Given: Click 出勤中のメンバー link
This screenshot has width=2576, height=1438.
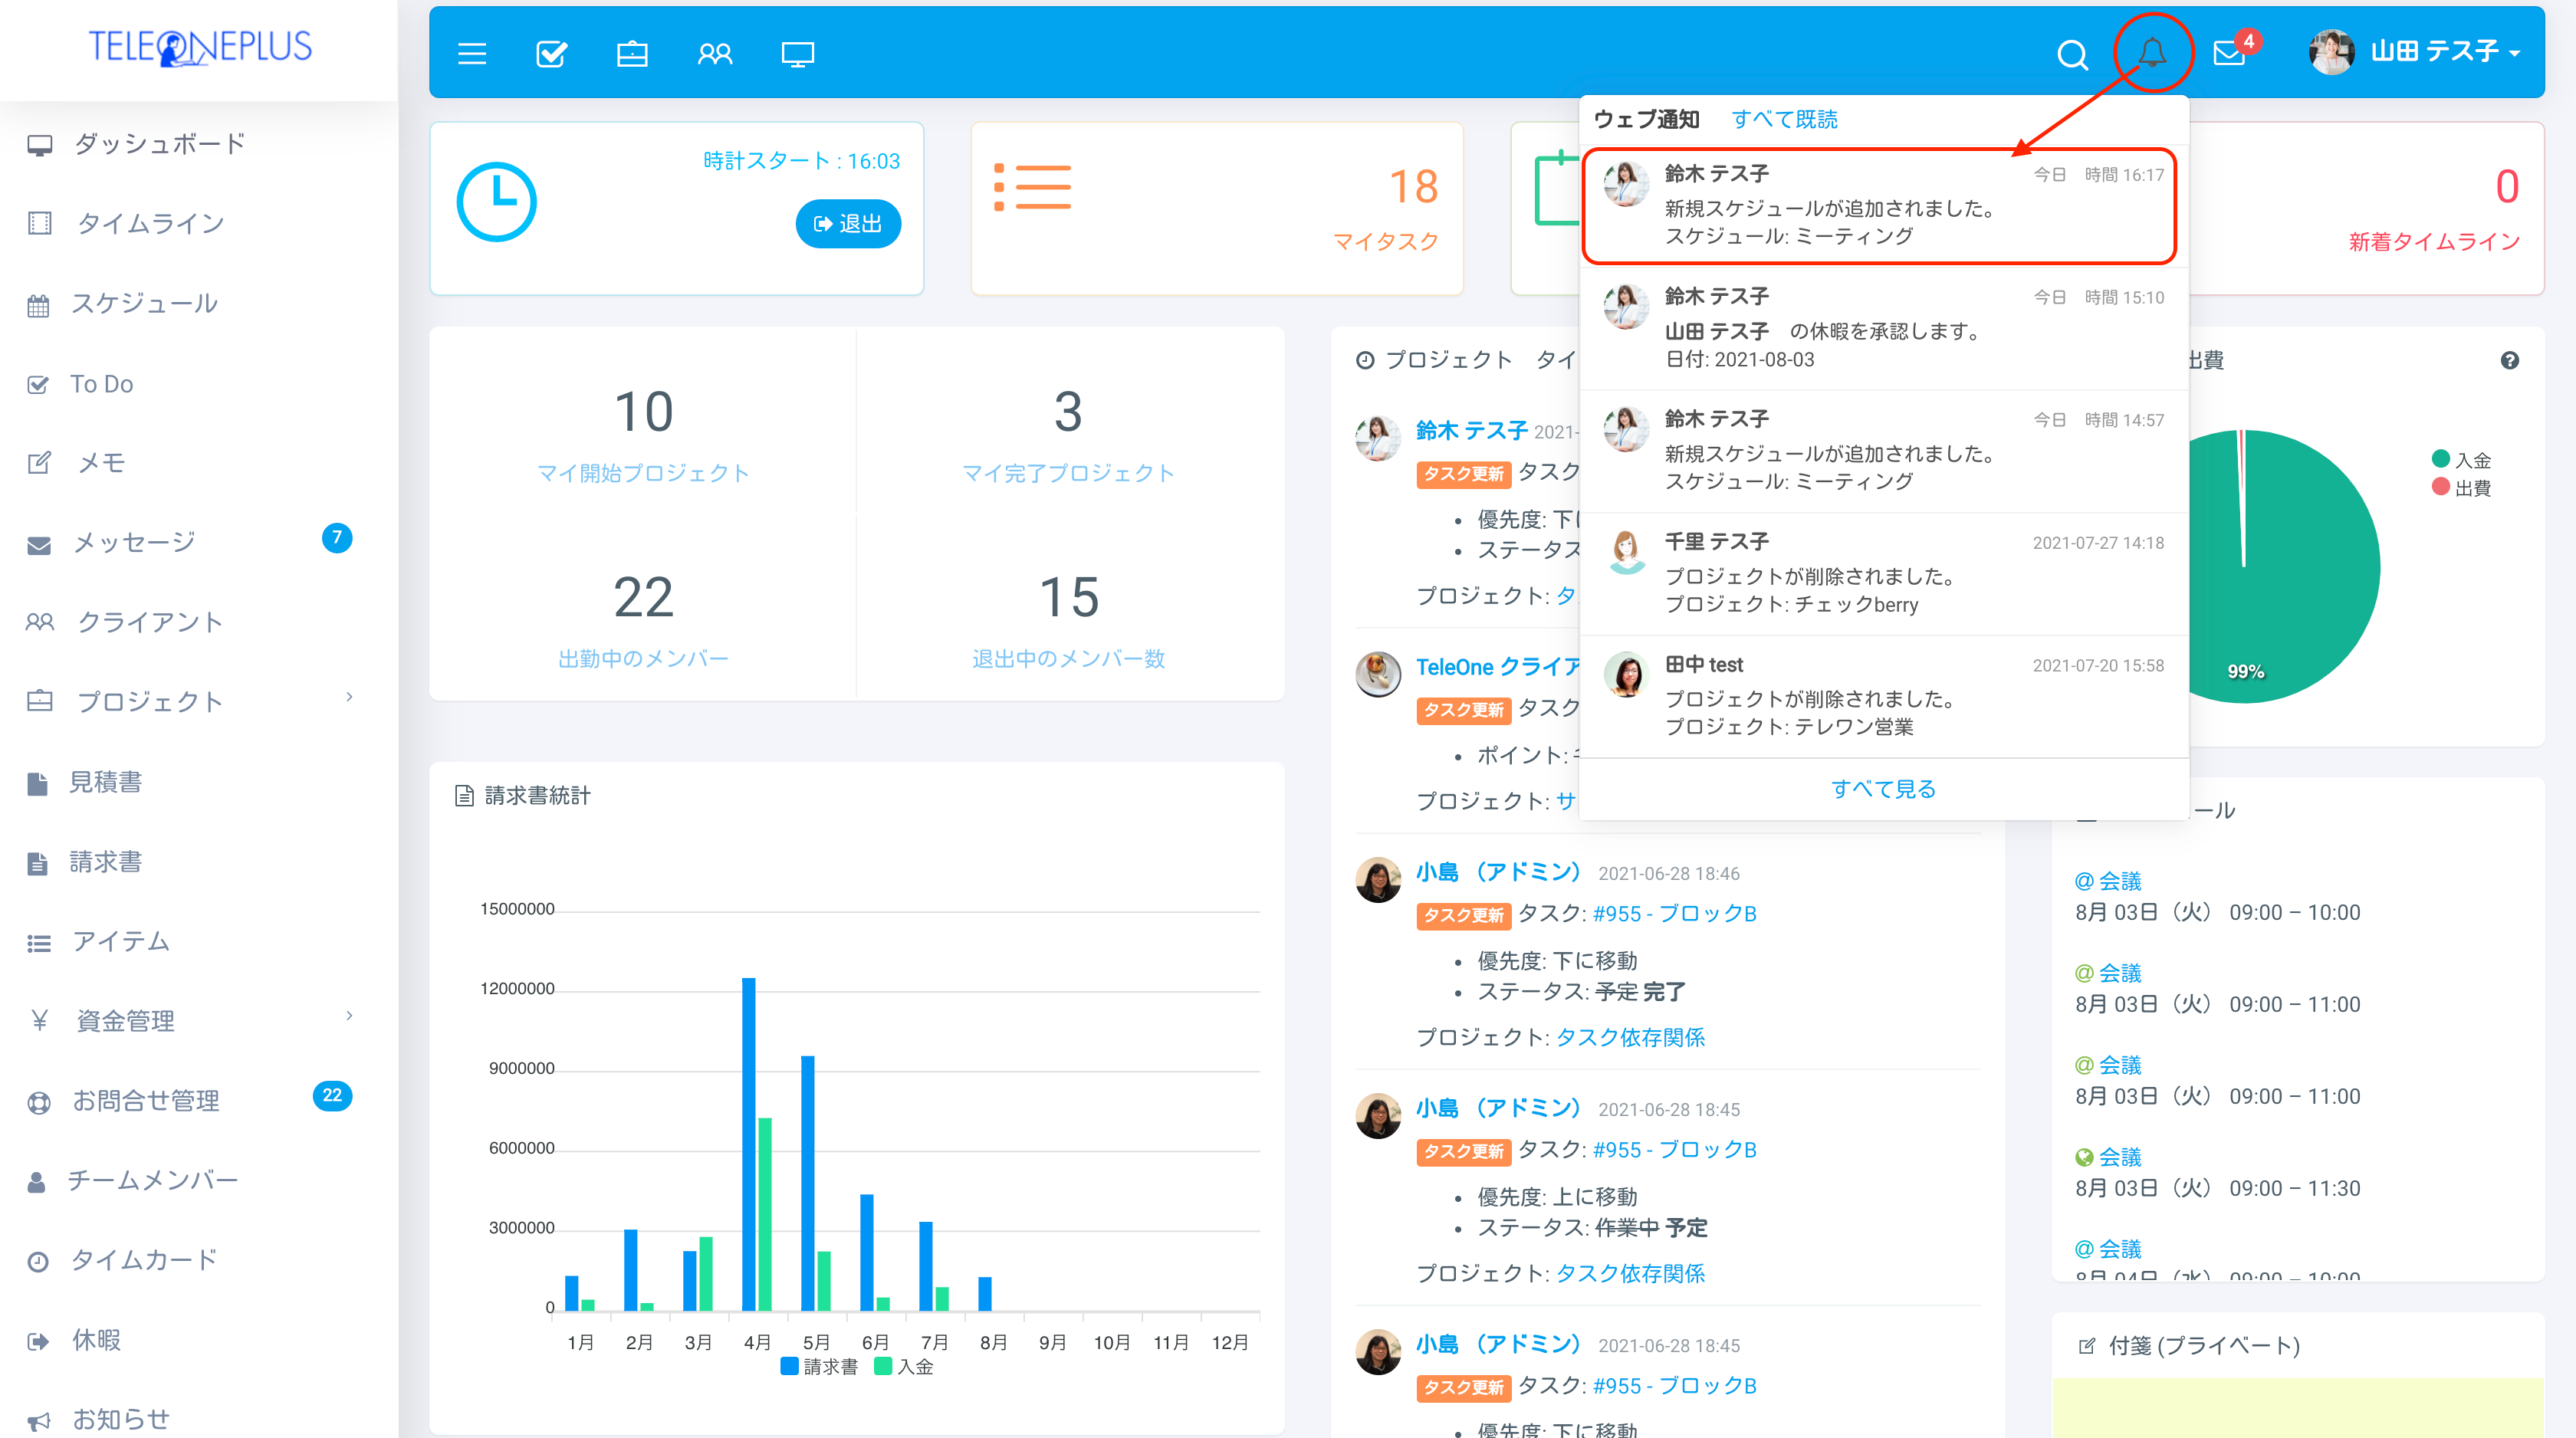Looking at the screenshot, I should [x=643, y=659].
